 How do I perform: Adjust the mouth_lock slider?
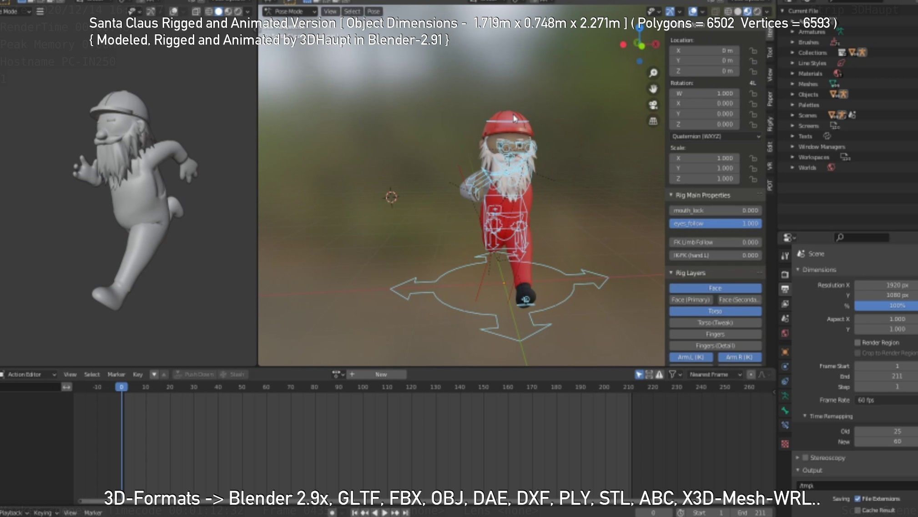pos(715,211)
